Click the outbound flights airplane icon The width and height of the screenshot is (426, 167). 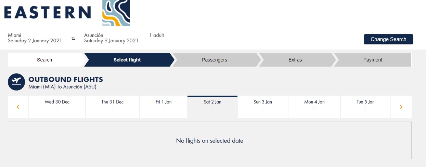(16, 82)
